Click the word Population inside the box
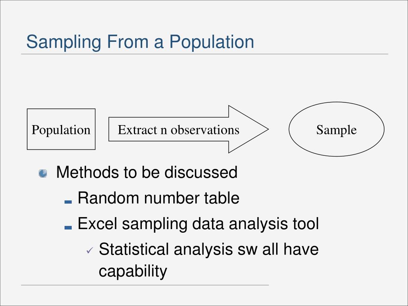 click(61, 130)
